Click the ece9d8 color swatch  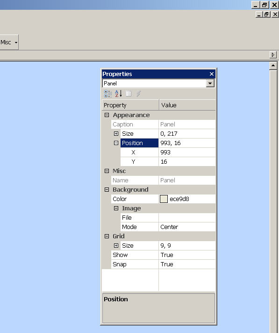tap(164, 199)
